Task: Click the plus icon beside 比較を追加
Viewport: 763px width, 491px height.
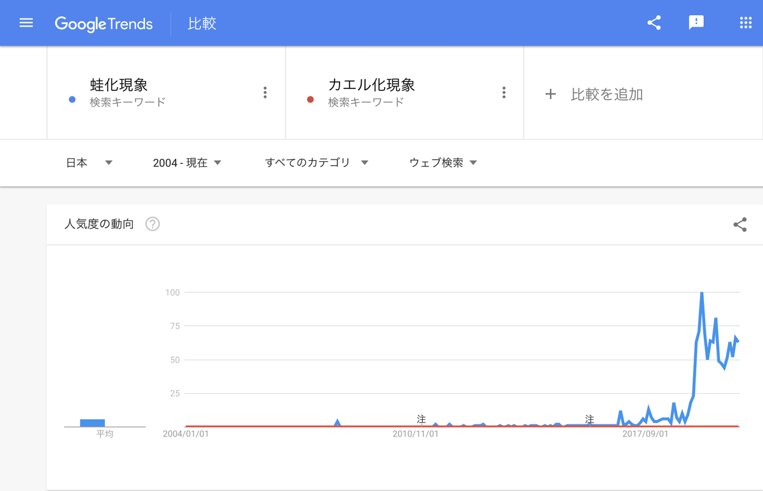Action: click(x=549, y=94)
